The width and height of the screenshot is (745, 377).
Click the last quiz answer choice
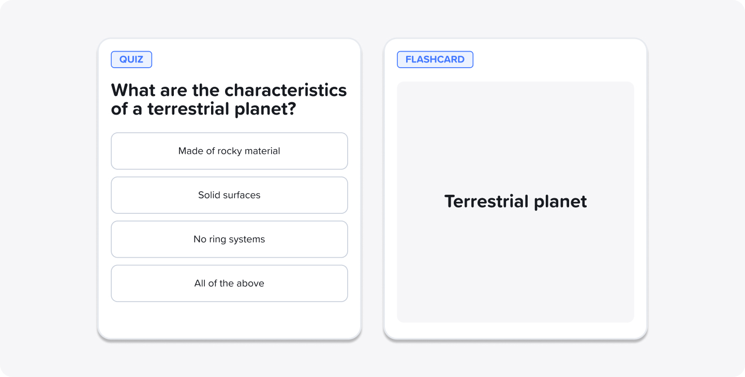tap(229, 283)
